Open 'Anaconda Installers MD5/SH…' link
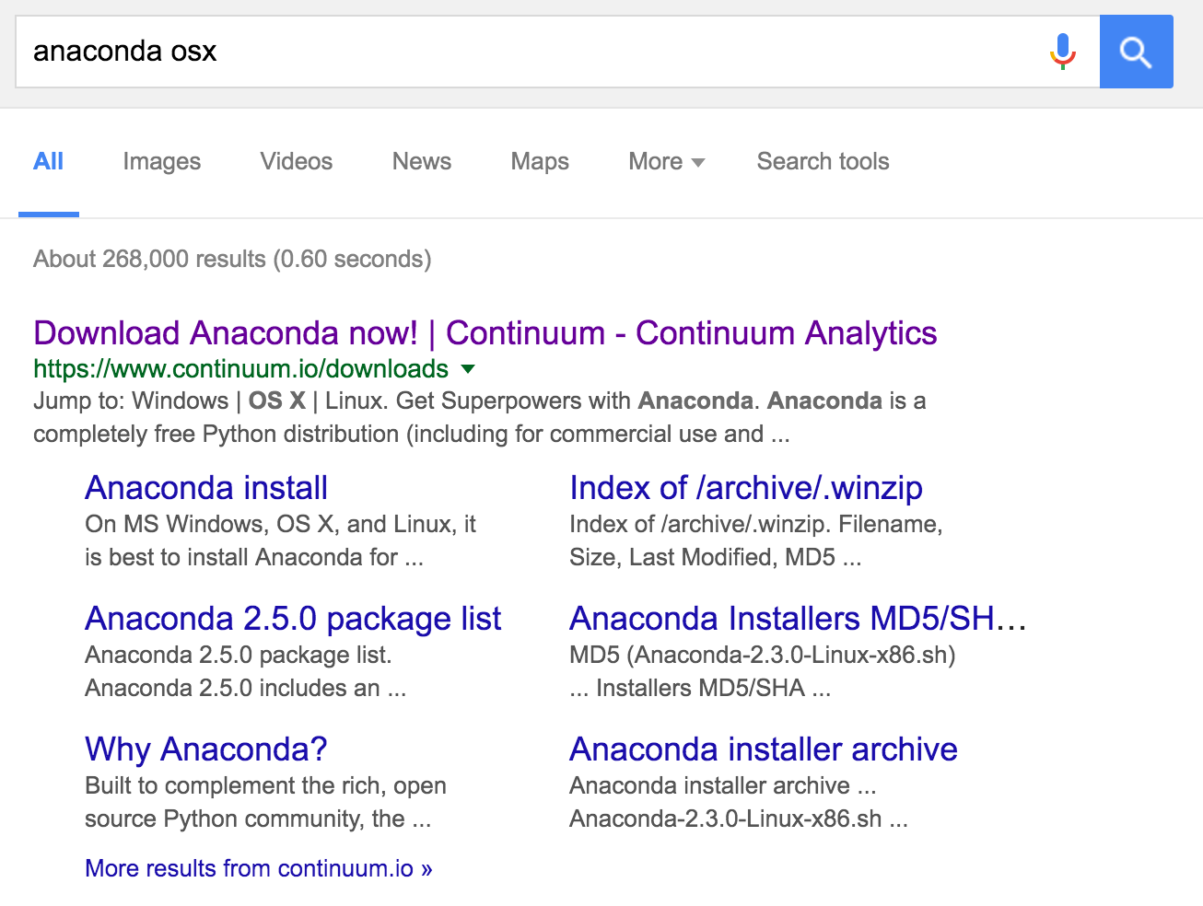The width and height of the screenshot is (1203, 906). (798, 618)
